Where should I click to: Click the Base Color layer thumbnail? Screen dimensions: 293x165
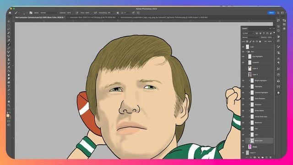point(252,141)
